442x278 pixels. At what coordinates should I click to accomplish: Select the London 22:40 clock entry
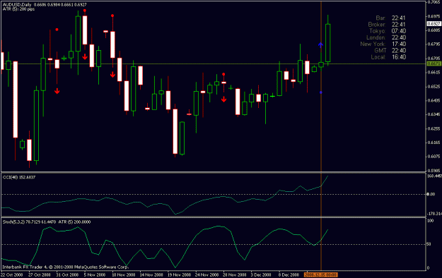click(x=386, y=37)
